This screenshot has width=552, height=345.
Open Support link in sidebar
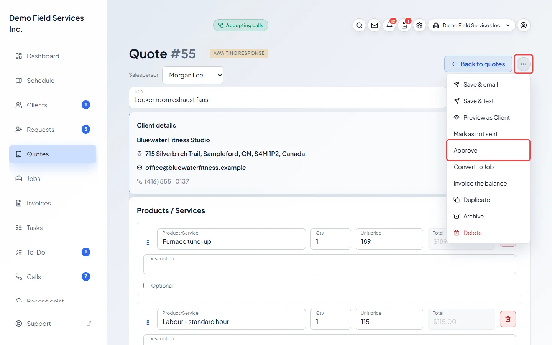[x=53, y=324]
